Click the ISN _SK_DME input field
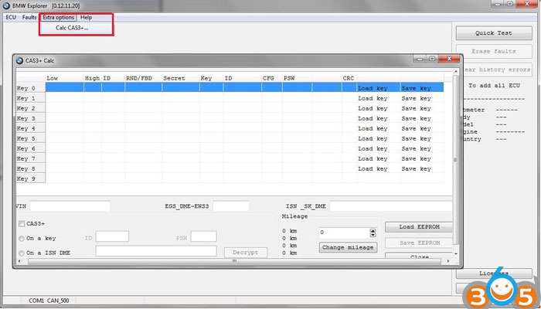The width and height of the screenshot is (541, 309). click(x=390, y=206)
